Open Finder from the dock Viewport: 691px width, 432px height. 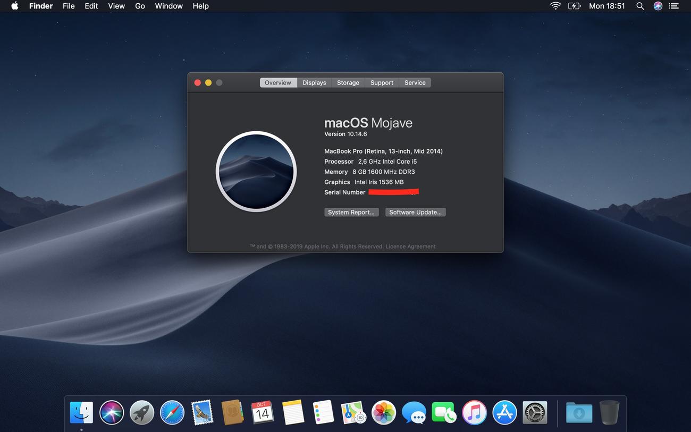pyautogui.click(x=81, y=412)
